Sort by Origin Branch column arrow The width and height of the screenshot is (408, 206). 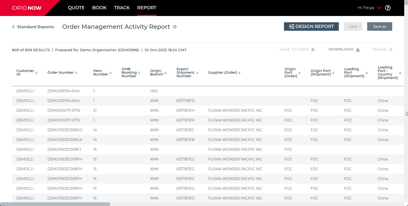[x=165, y=73]
